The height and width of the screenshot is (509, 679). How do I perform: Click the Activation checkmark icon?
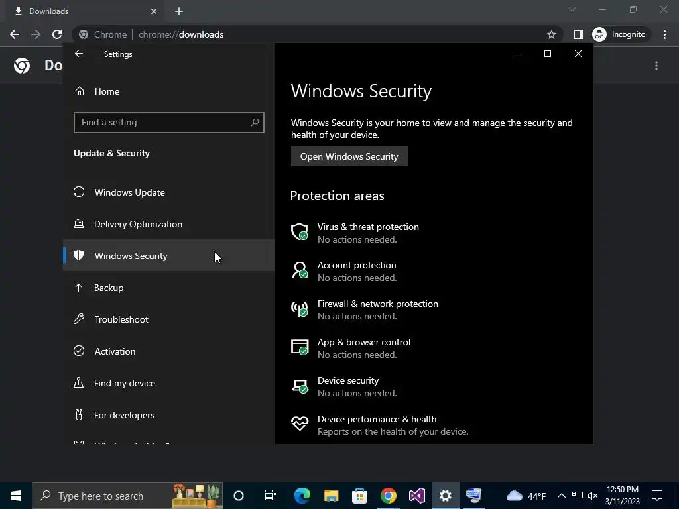79,351
